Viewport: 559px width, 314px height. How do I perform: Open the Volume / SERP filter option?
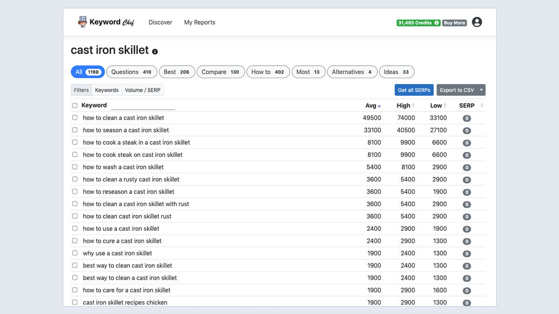(143, 90)
